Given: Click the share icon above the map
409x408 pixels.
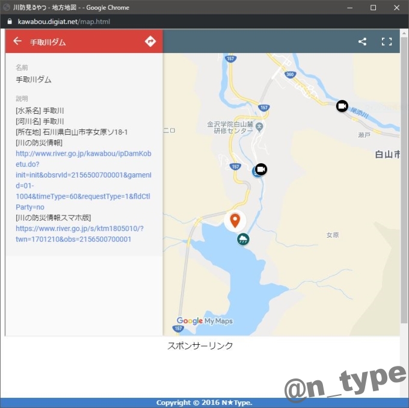Looking at the screenshot, I should coord(362,42).
